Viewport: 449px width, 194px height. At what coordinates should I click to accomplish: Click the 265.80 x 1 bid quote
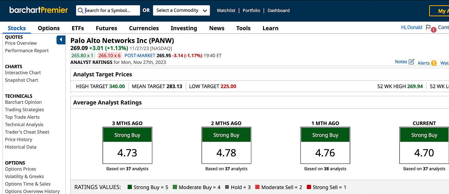point(82,56)
